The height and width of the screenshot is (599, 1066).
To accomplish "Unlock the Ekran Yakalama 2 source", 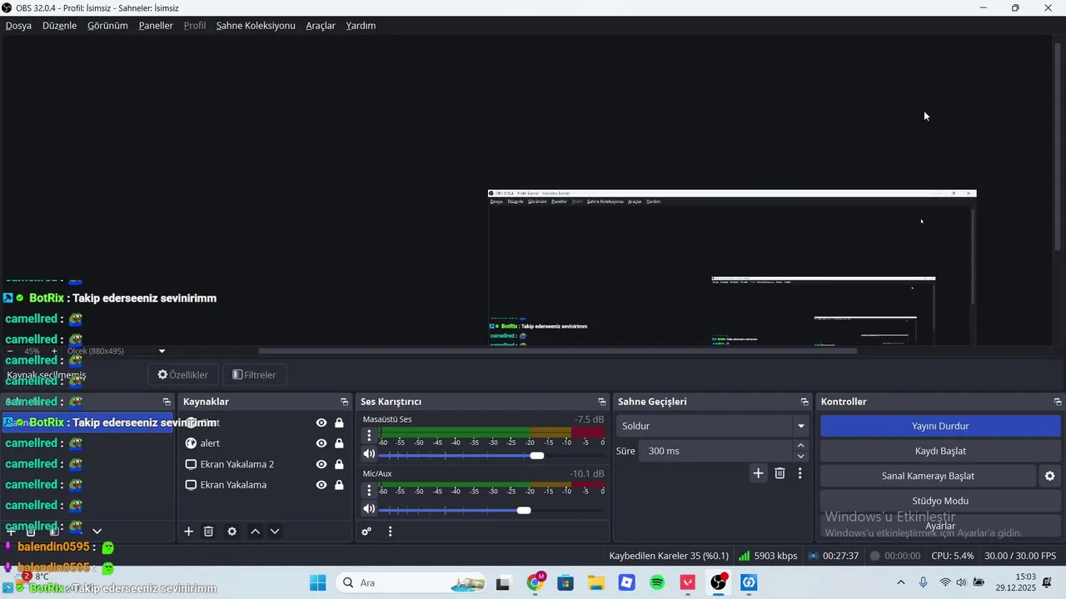I will (x=339, y=464).
